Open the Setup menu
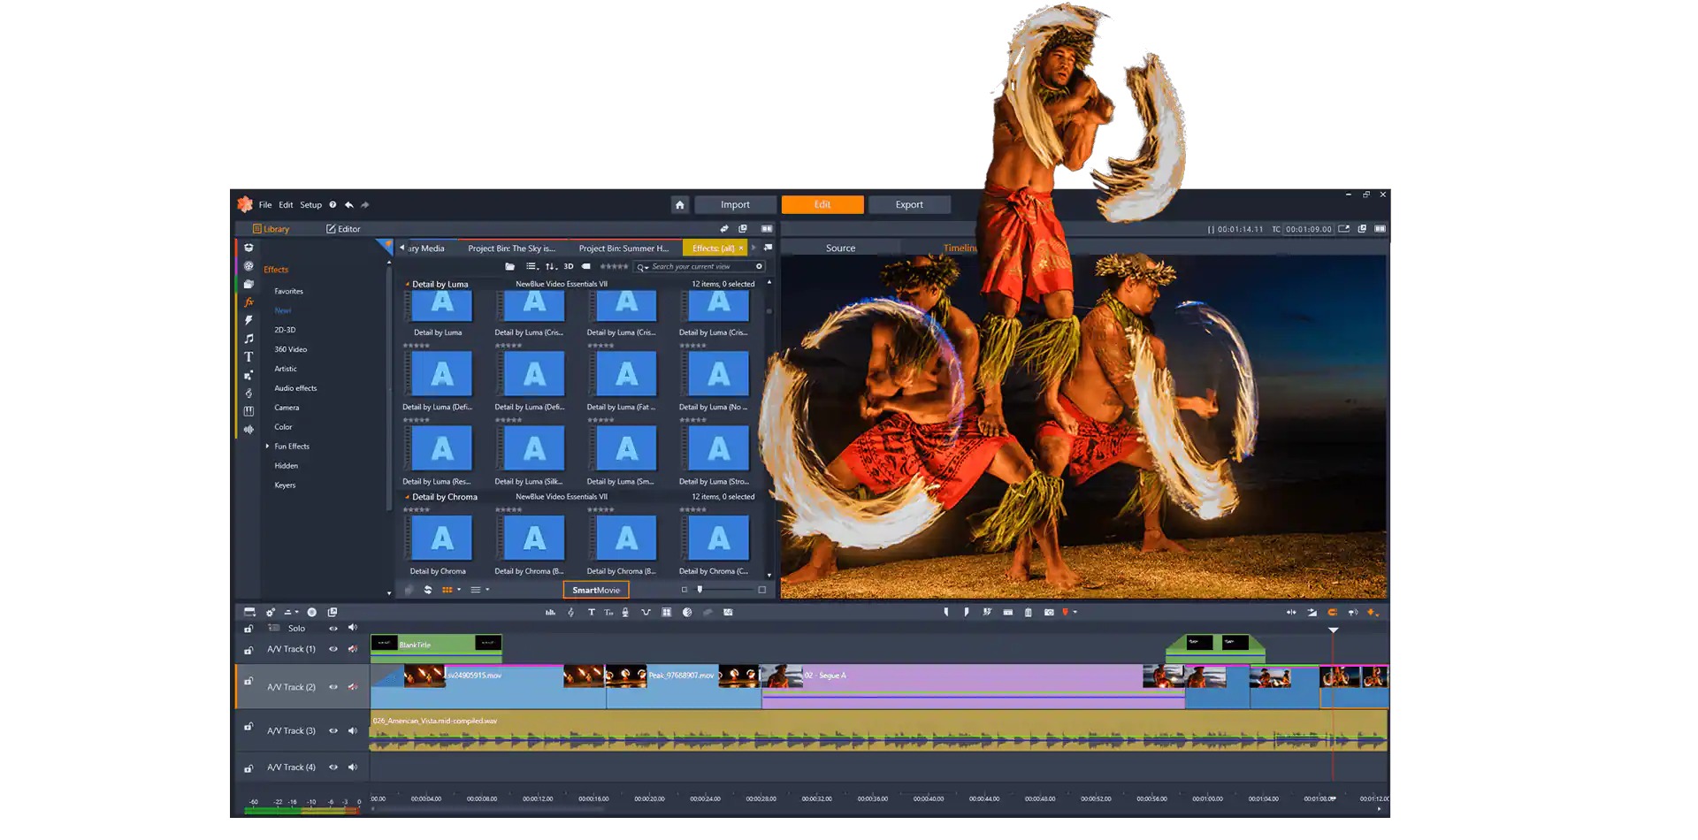 (x=310, y=205)
